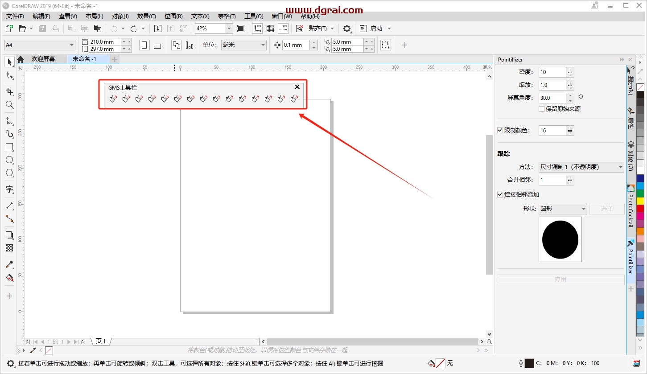647x374 pixels.
Task: Select the Zoom magnifier tool
Action: (x=9, y=105)
